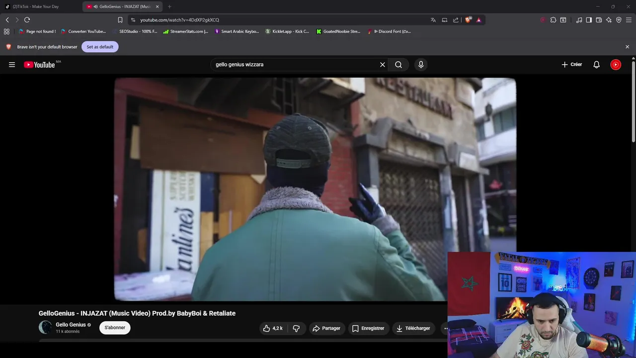Viewport: 636px width, 358px height.
Task: Open Brave Rewards triangle icon
Action: coord(478,20)
